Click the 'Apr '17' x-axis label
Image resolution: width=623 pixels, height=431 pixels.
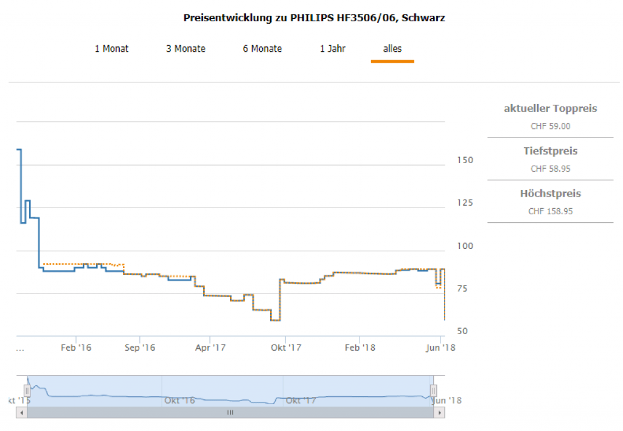point(211,348)
